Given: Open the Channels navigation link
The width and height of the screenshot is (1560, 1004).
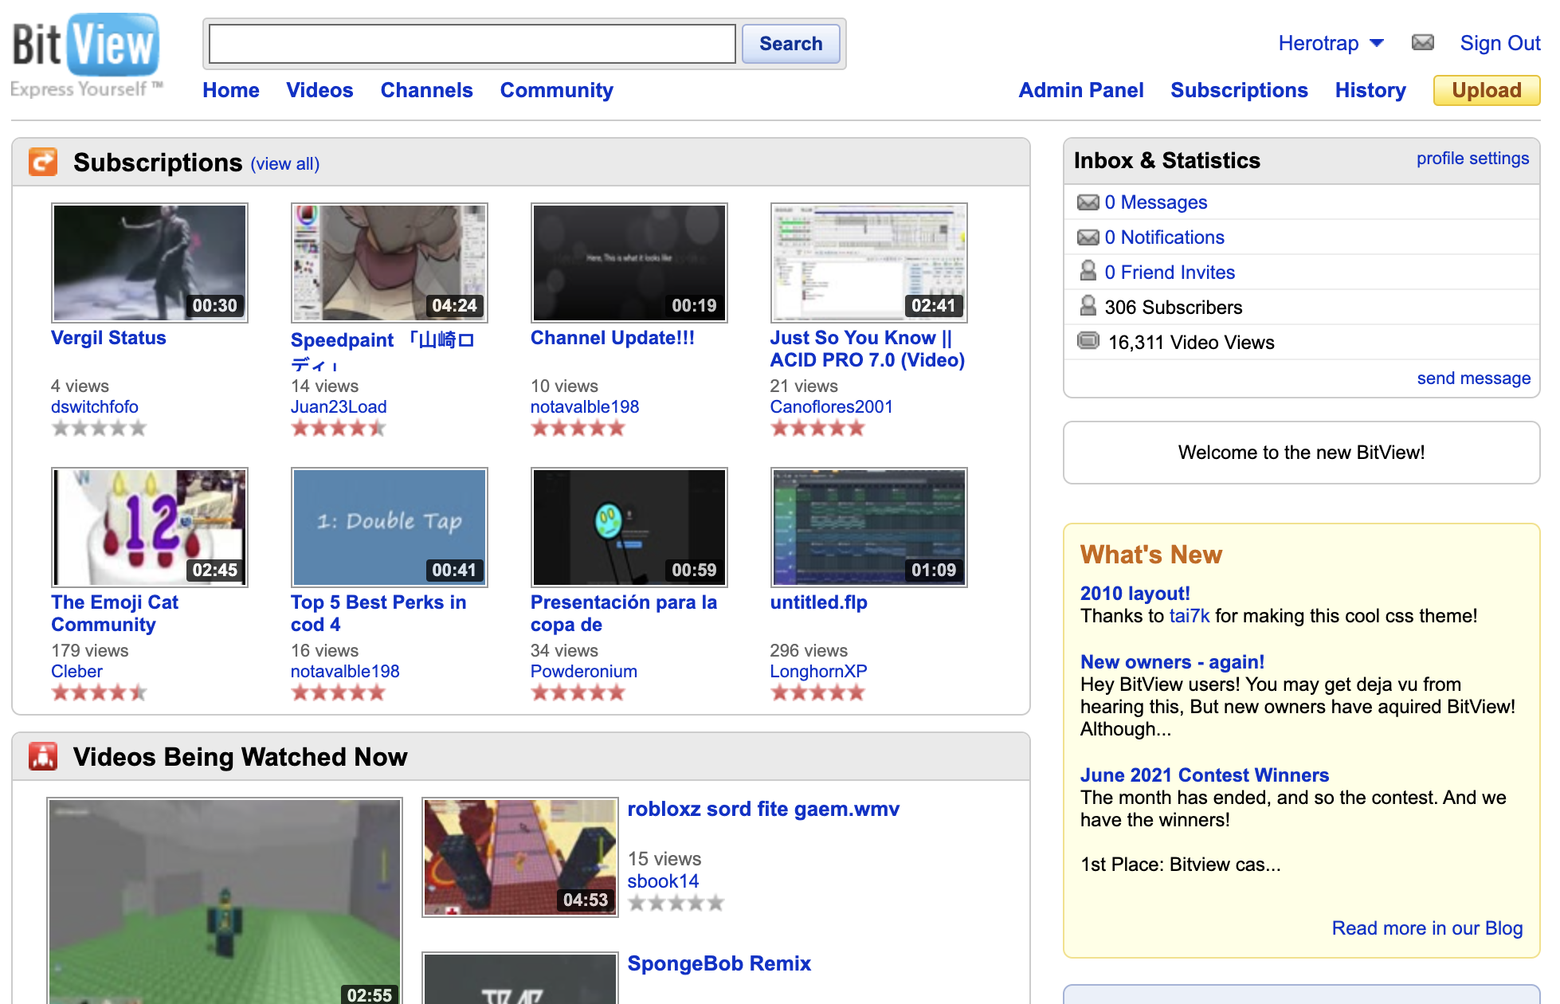Looking at the screenshot, I should tap(426, 90).
